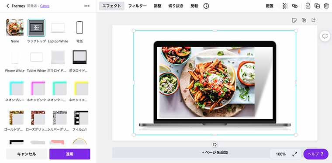
Task: Click the link icon in the toolbar
Action: (x=295, y=6)
